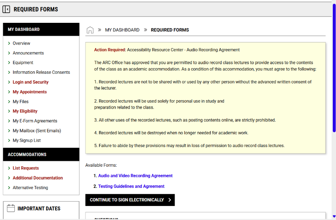Click the page scrollbar thumb
Screen dimensions: 336x220
coord(334,68)
